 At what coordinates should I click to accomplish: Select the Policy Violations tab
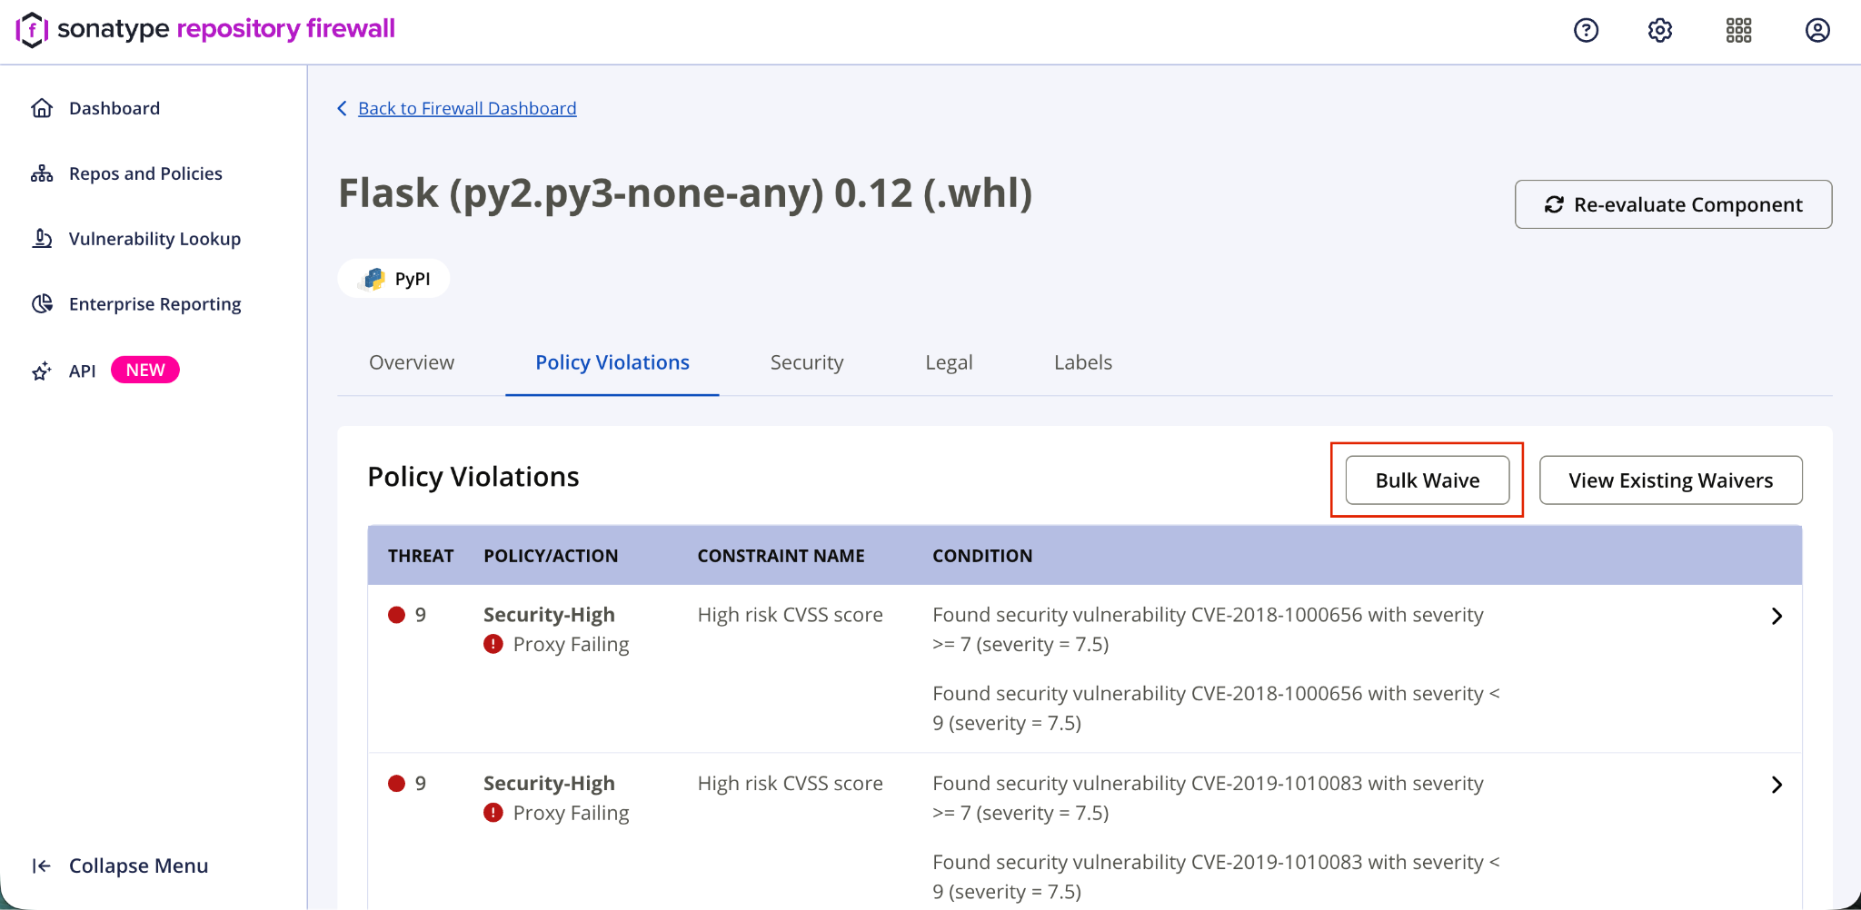coord(612,362)
